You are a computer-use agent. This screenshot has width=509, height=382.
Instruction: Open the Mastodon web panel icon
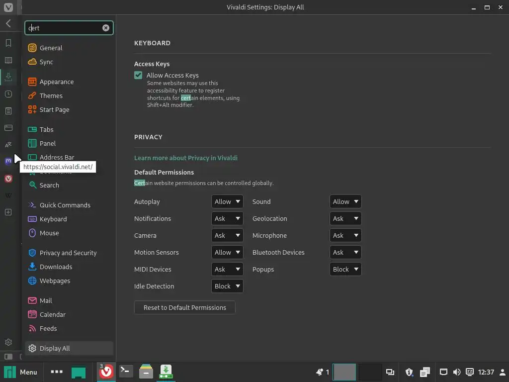[x=8, y=161]
